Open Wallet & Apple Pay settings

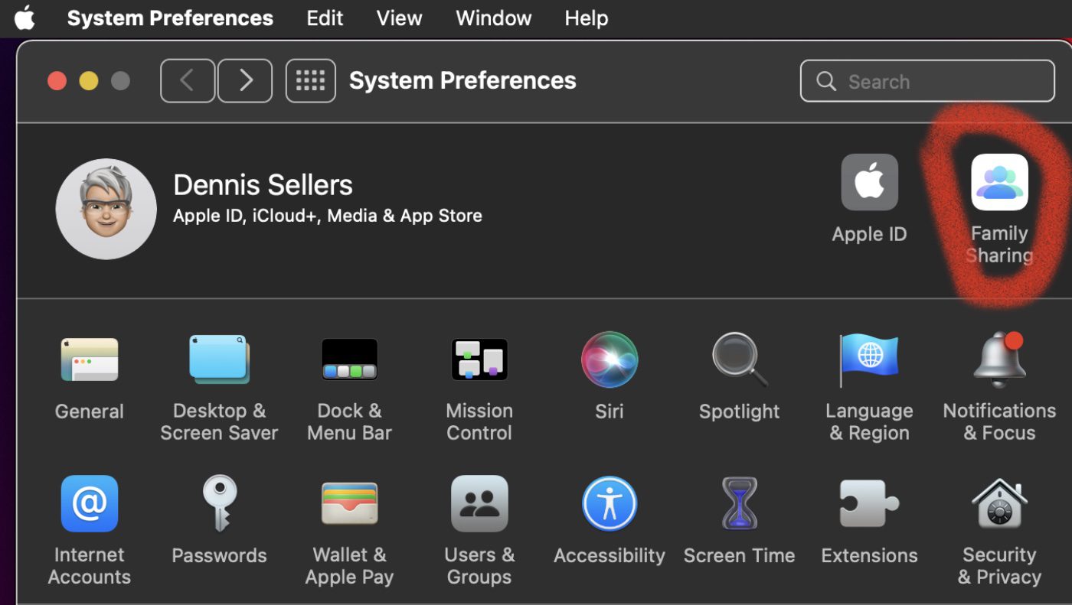[x=349, y=504]
